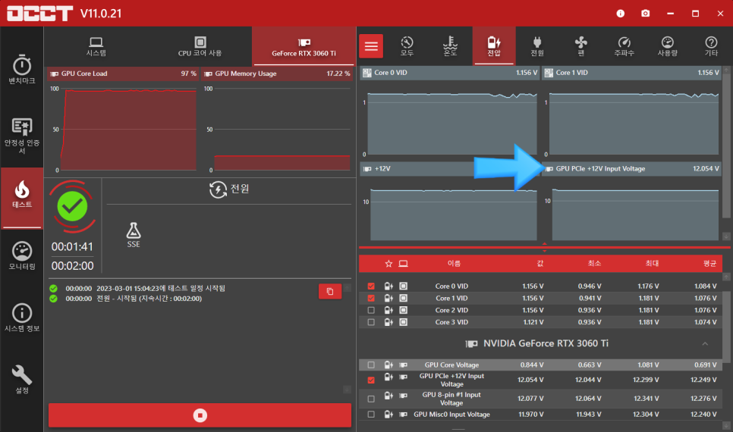The height and width of the screenshot is (432, 733).
Task: Uncheck the Core 0 VID graph checkbox
Action: 371,286
